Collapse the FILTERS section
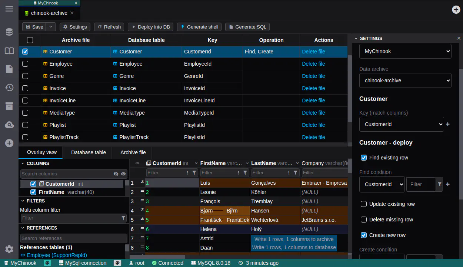Viewport: 463px width, 267px height. coord(23,201)
